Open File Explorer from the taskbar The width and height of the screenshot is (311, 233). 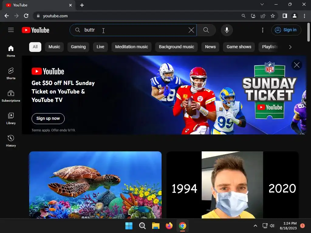[156, 226]
